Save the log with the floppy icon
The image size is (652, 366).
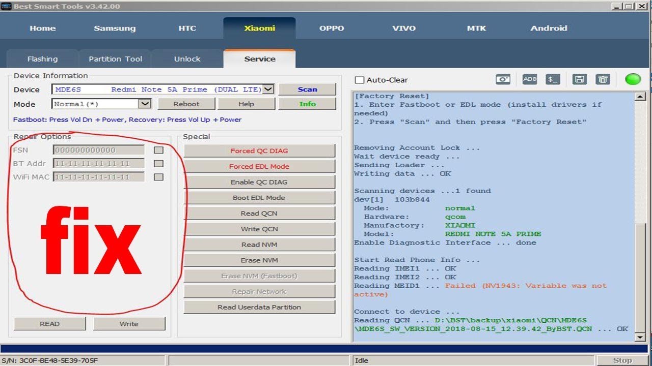point(579,79)
